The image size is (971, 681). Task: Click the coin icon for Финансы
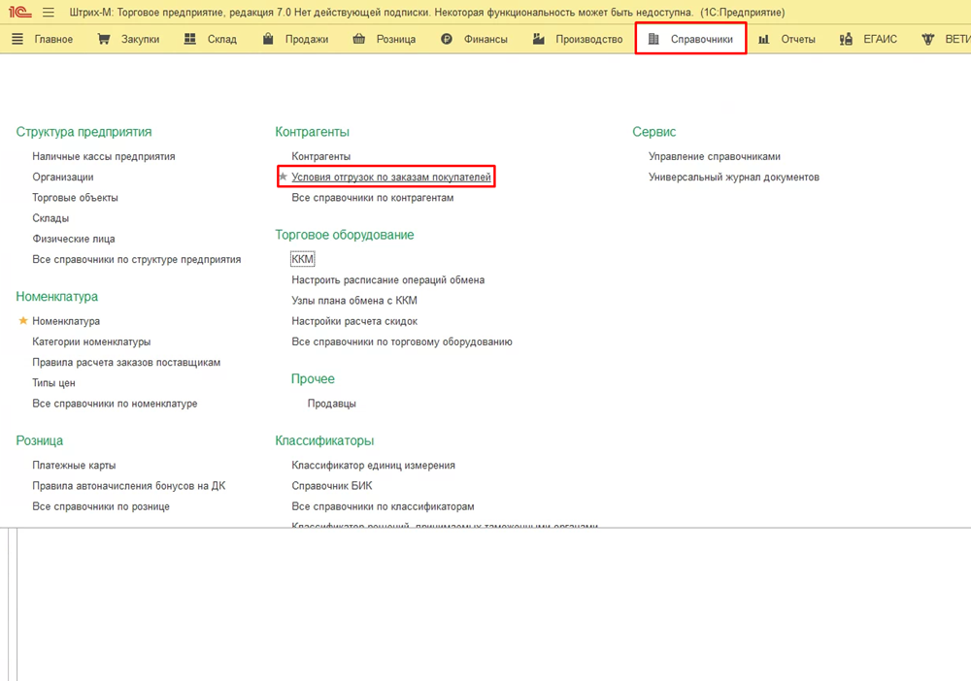point(447,40)
